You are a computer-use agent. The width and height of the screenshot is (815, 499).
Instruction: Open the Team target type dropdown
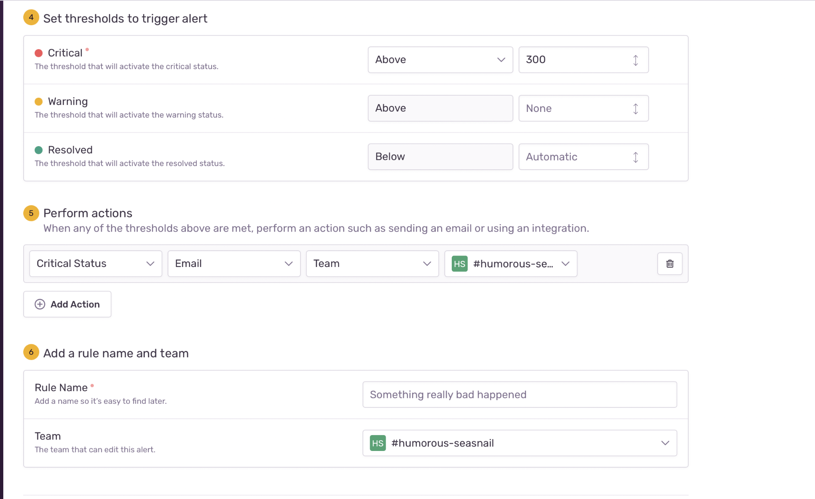pyautogui.click(x=372, y=264)
